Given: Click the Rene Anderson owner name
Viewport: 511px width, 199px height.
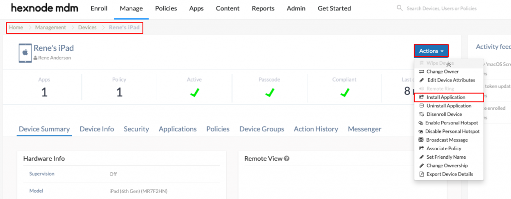Looking at the screenshot, I should (54, 58).
